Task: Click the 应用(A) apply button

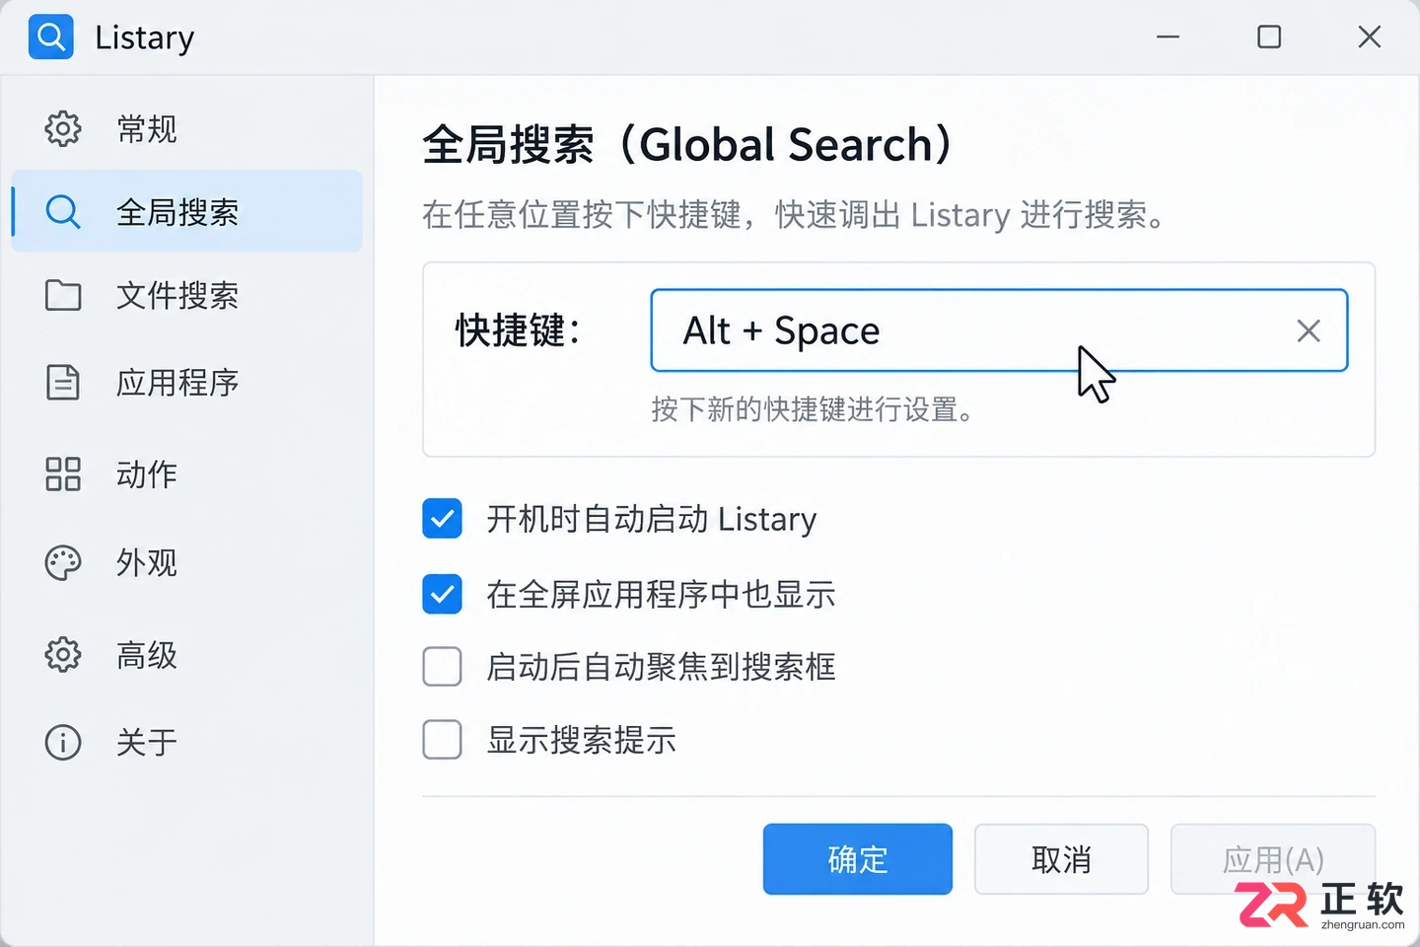Action: pyautogui.click(x=1273, y=859)
